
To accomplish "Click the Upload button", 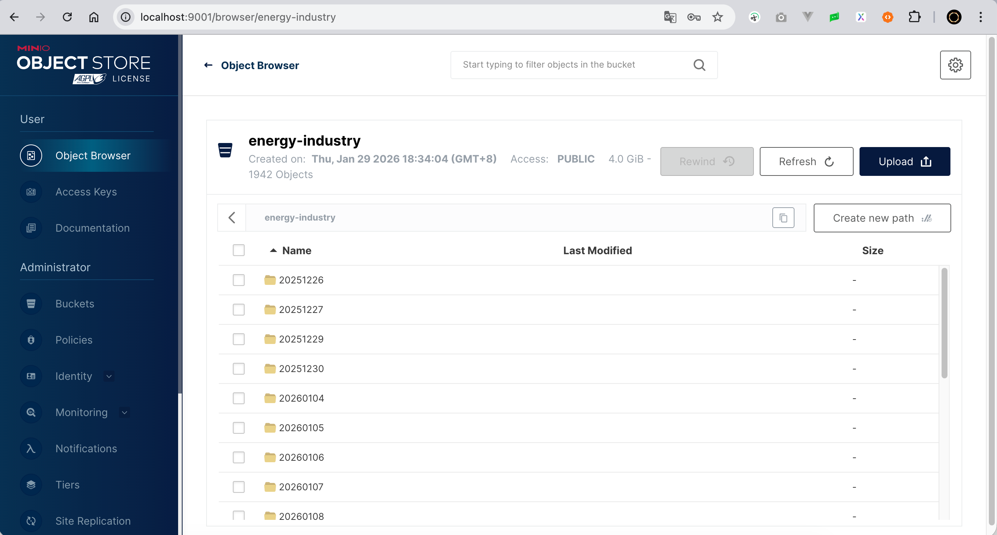I will pyautogui.click(x=904, y=161).
